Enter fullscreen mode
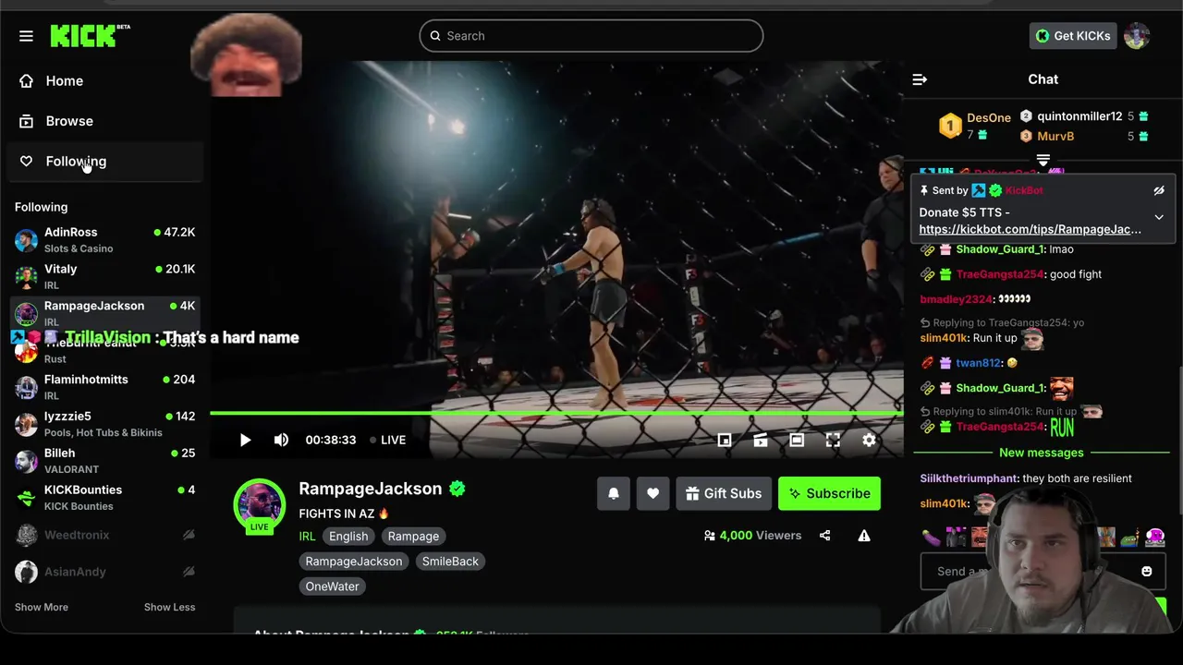The height and width of the screenshot is (665, 1183). [x=833, y=440]
